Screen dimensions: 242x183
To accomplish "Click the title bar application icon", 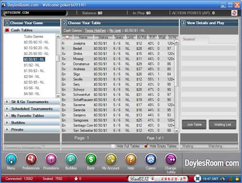I will click(3, 5).
